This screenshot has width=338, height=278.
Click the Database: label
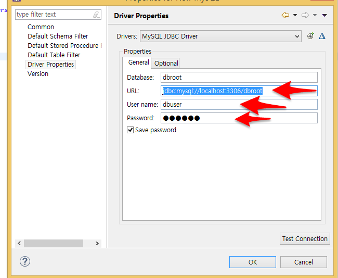tap(140, 77)
